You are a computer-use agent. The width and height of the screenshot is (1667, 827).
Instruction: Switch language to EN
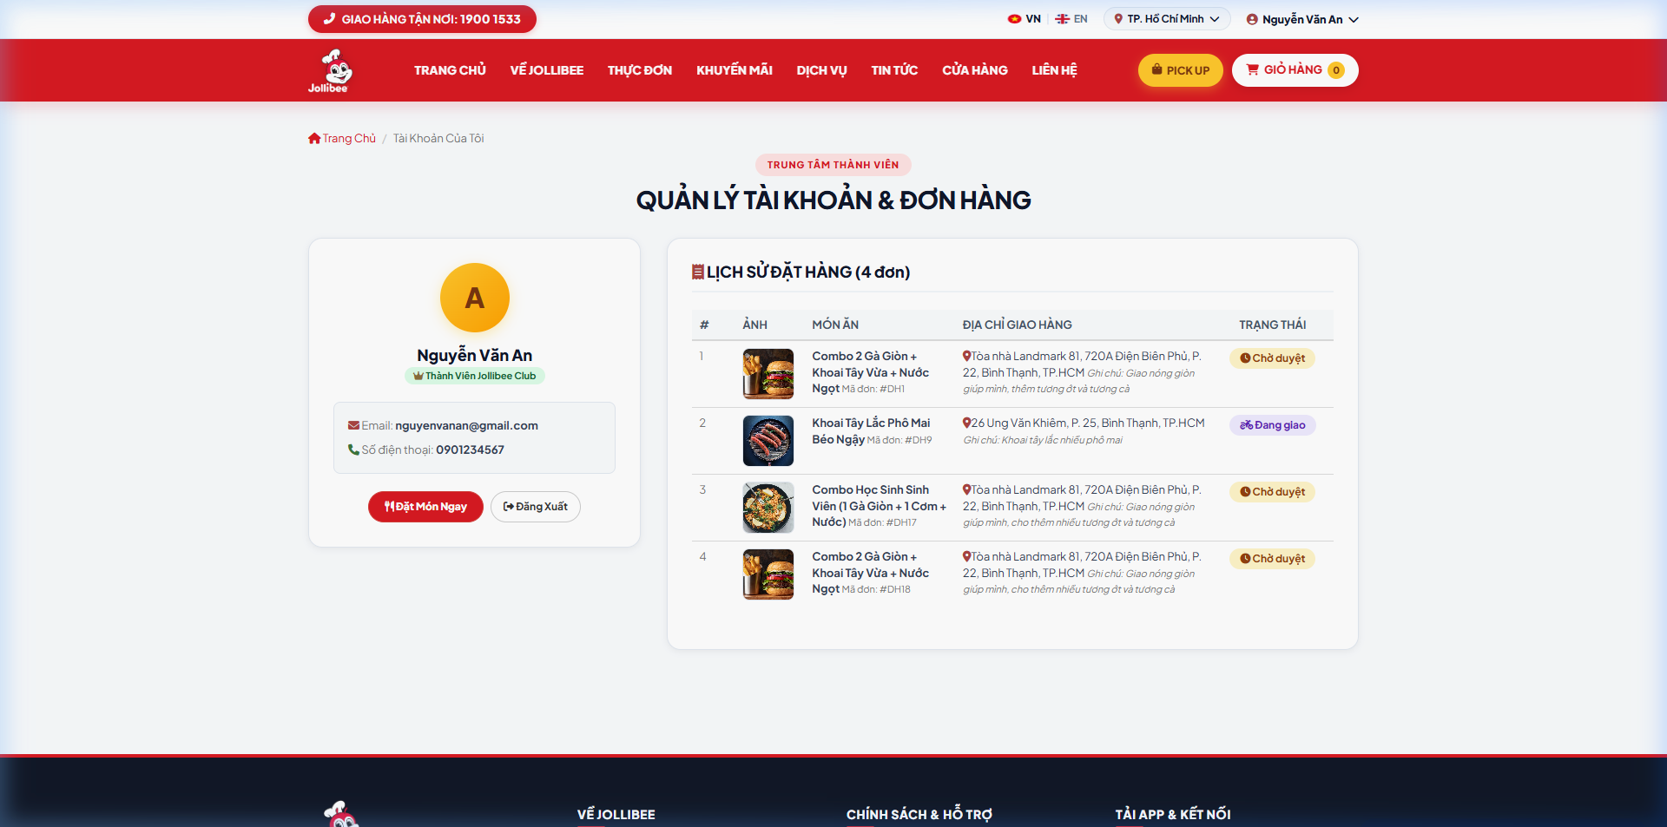[x=1071, y=19]
